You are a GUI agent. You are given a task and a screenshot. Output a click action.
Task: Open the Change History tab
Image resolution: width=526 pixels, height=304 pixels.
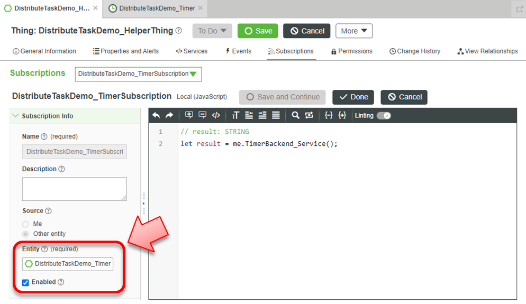click(415, 51)
